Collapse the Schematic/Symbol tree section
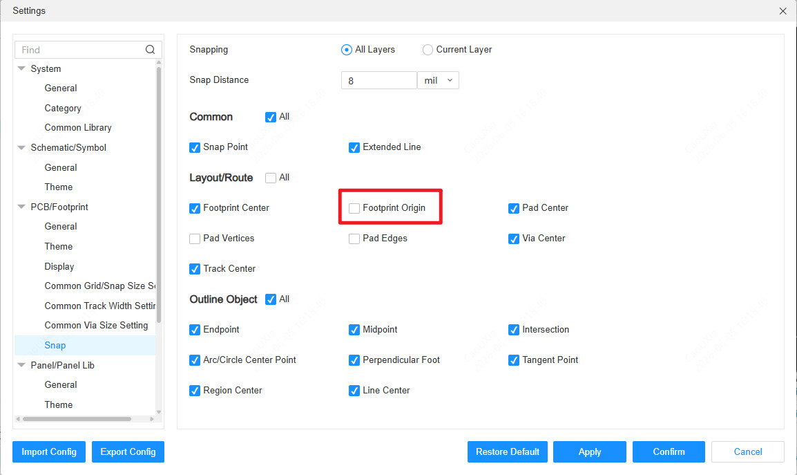The width and height of the screenshot is (797, 475). point(21,148)
